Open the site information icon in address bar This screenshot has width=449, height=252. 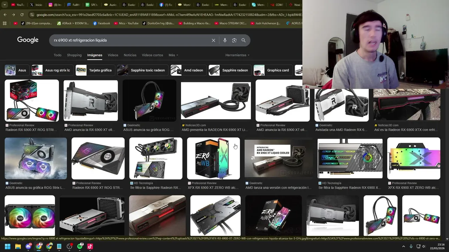(x=32, y=15)
